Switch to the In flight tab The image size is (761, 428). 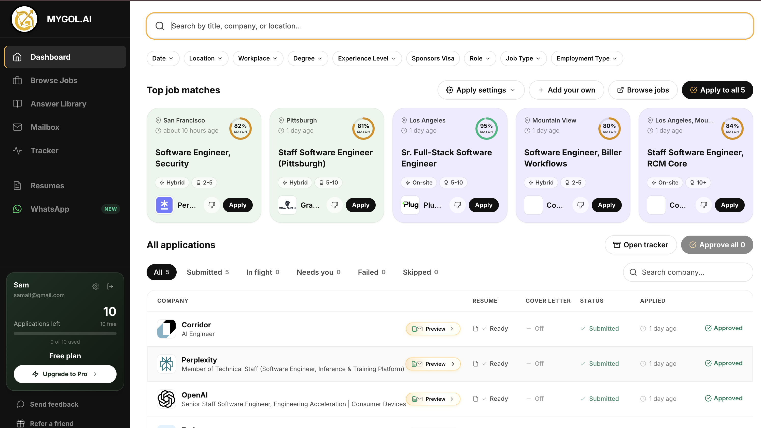[x=263, y=272]
